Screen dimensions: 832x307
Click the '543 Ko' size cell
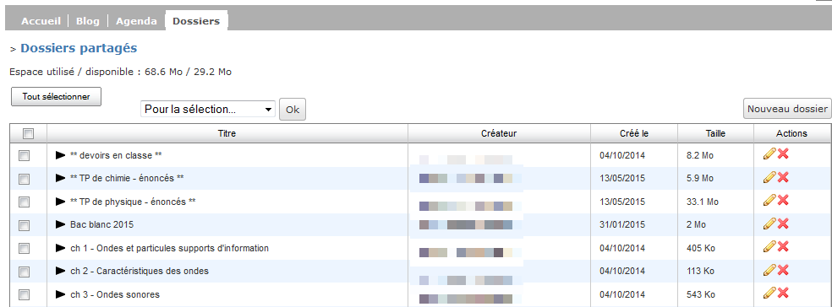coord(700,294)
